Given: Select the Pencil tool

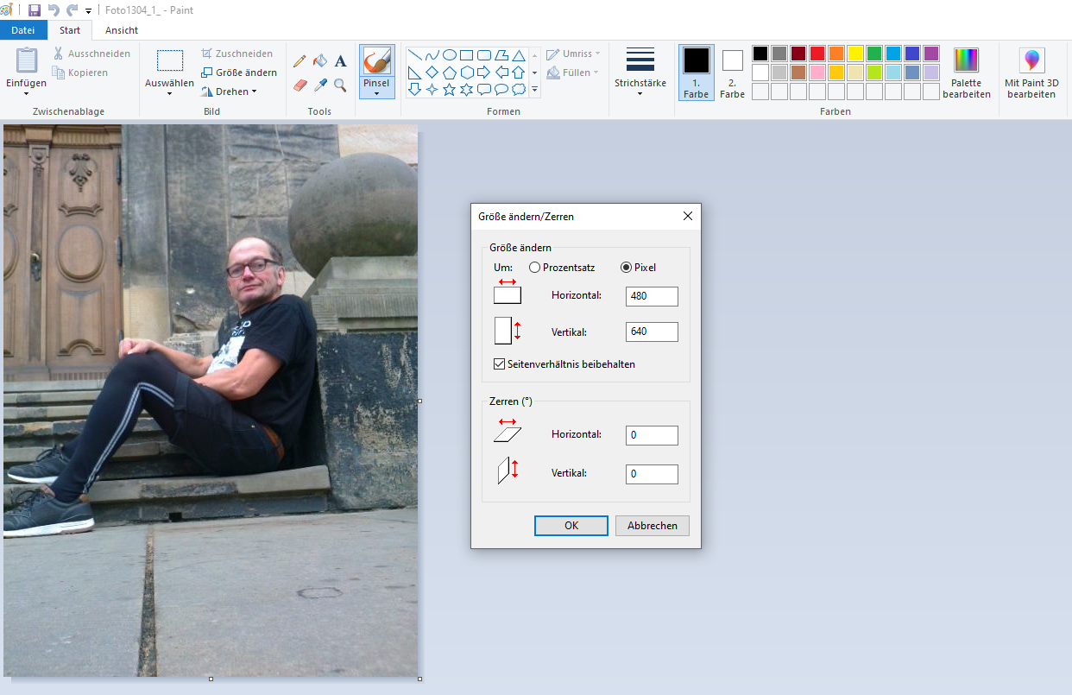Looking at the screenshot, I should (300, 61).
